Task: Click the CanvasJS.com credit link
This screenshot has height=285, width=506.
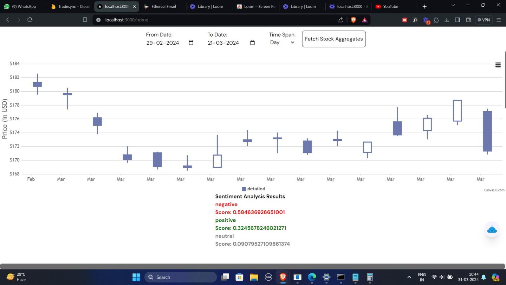Action: point(494,190)
